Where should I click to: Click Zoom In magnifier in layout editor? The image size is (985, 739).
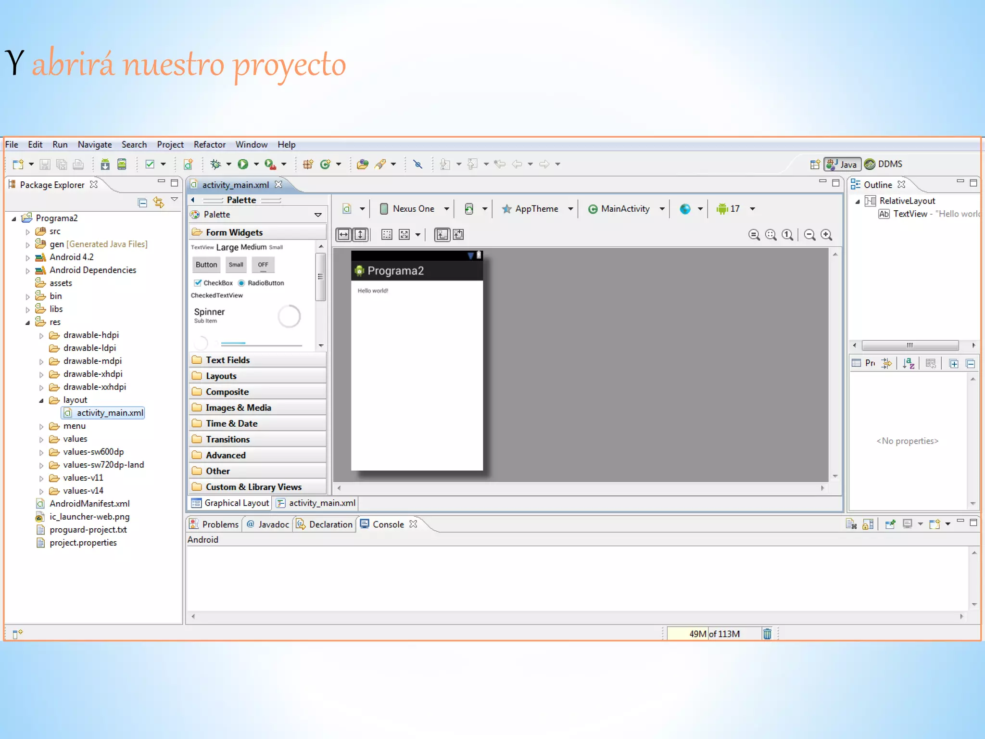[x=826, y=235]
